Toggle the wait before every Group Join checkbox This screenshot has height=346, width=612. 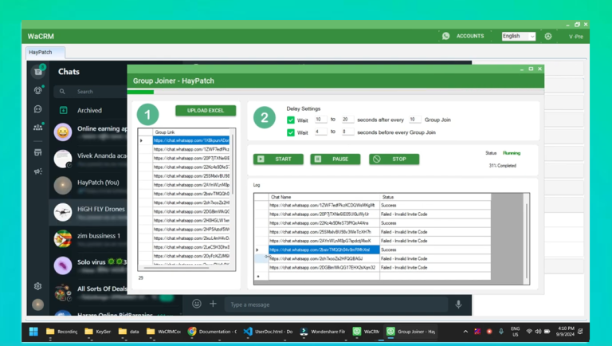pyautogui.click(x=291, y=132)
